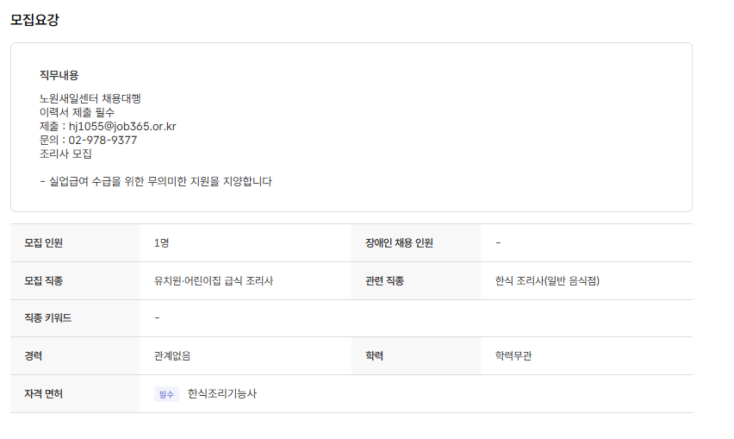Click the 장애인 채용 인원 label
This screenshot has width=734, height=439.
coord(399,243)
